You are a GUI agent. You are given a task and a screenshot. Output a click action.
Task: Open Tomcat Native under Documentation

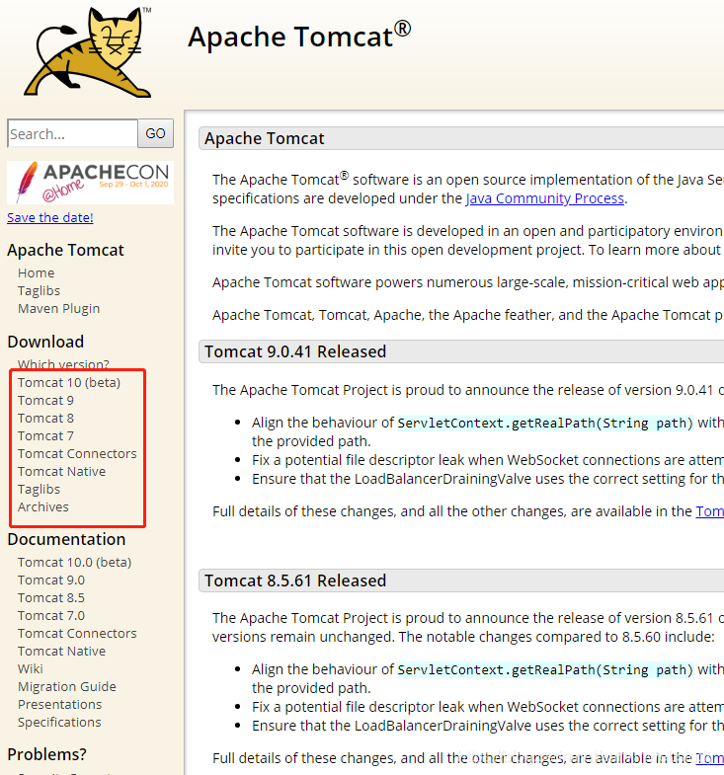point(62,652)
